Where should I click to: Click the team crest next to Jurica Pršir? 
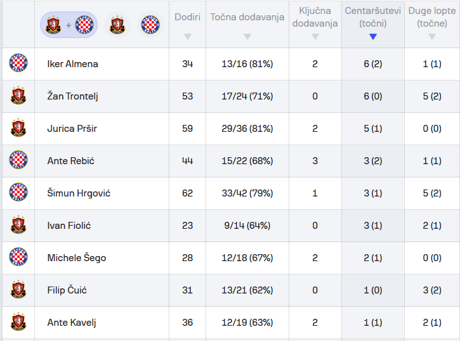pos(18,128)
